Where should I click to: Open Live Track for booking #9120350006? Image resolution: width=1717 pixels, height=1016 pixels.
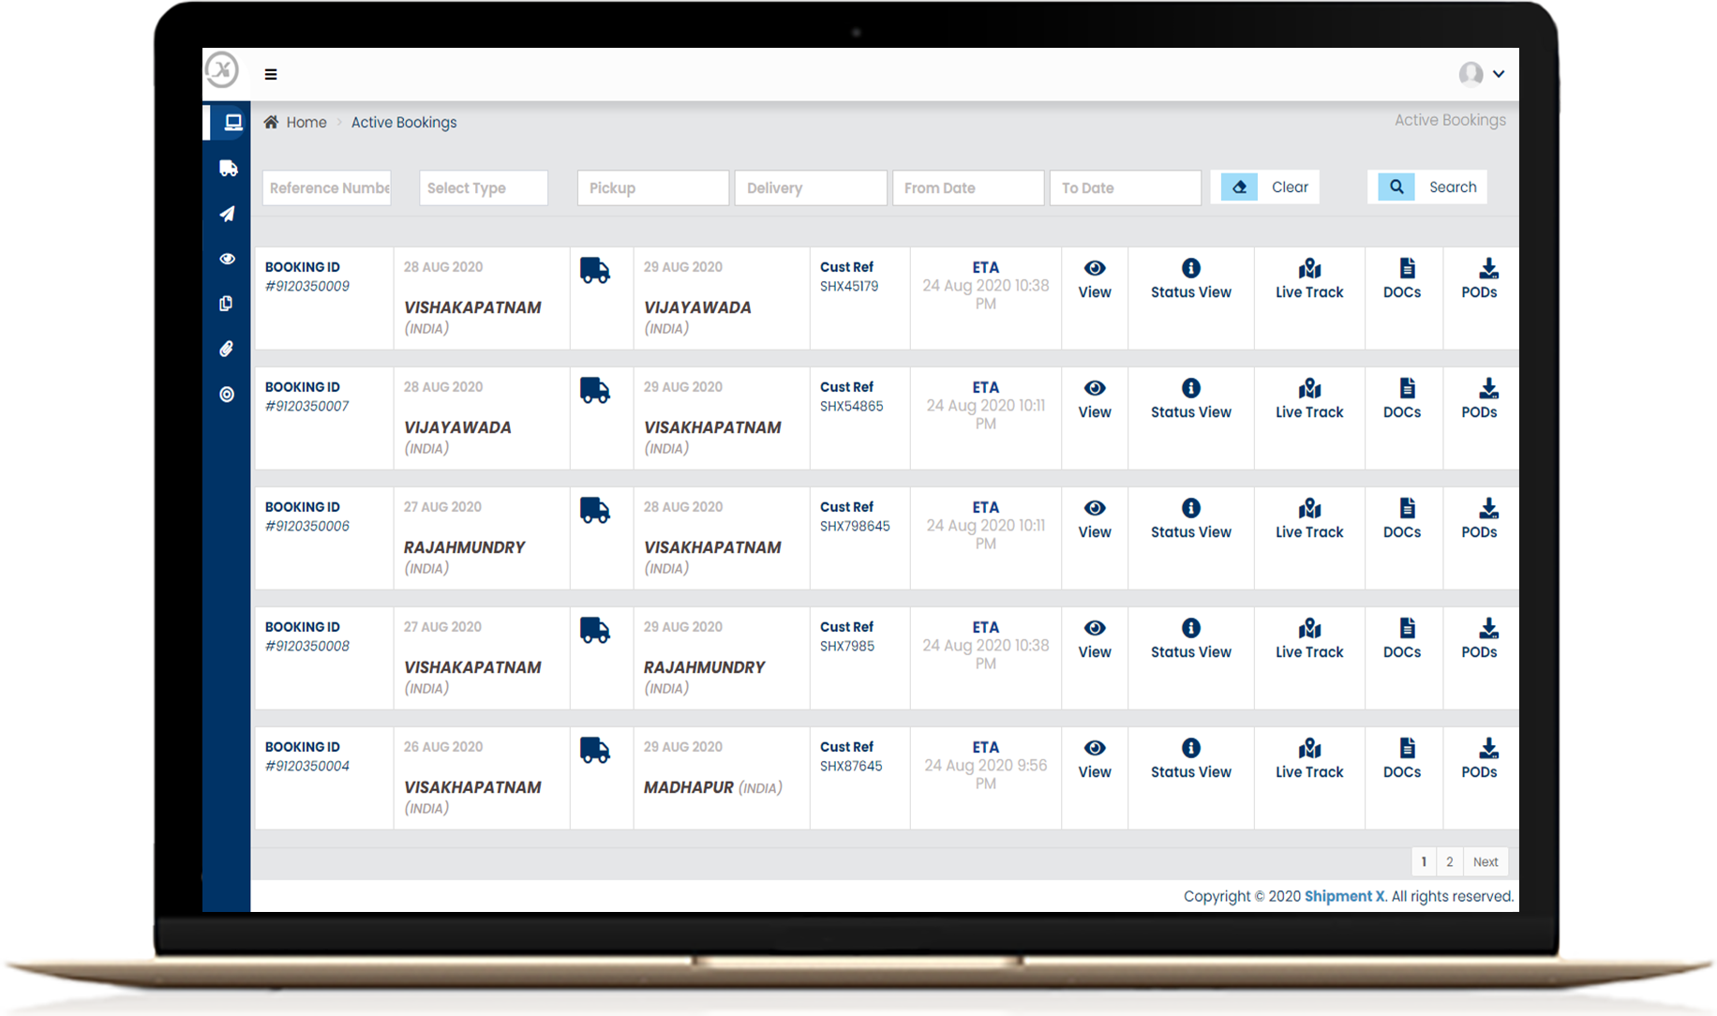coord(1309,519)
